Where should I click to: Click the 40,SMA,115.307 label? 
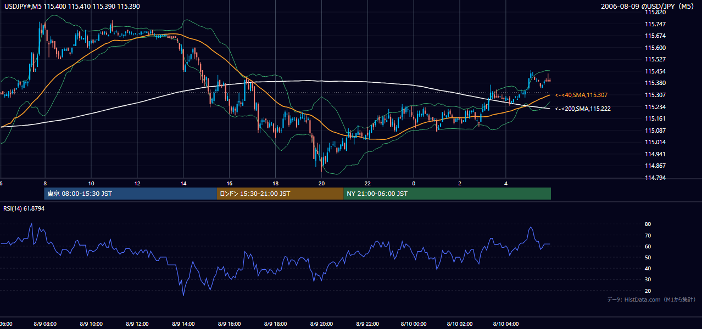tap(581, 95)
